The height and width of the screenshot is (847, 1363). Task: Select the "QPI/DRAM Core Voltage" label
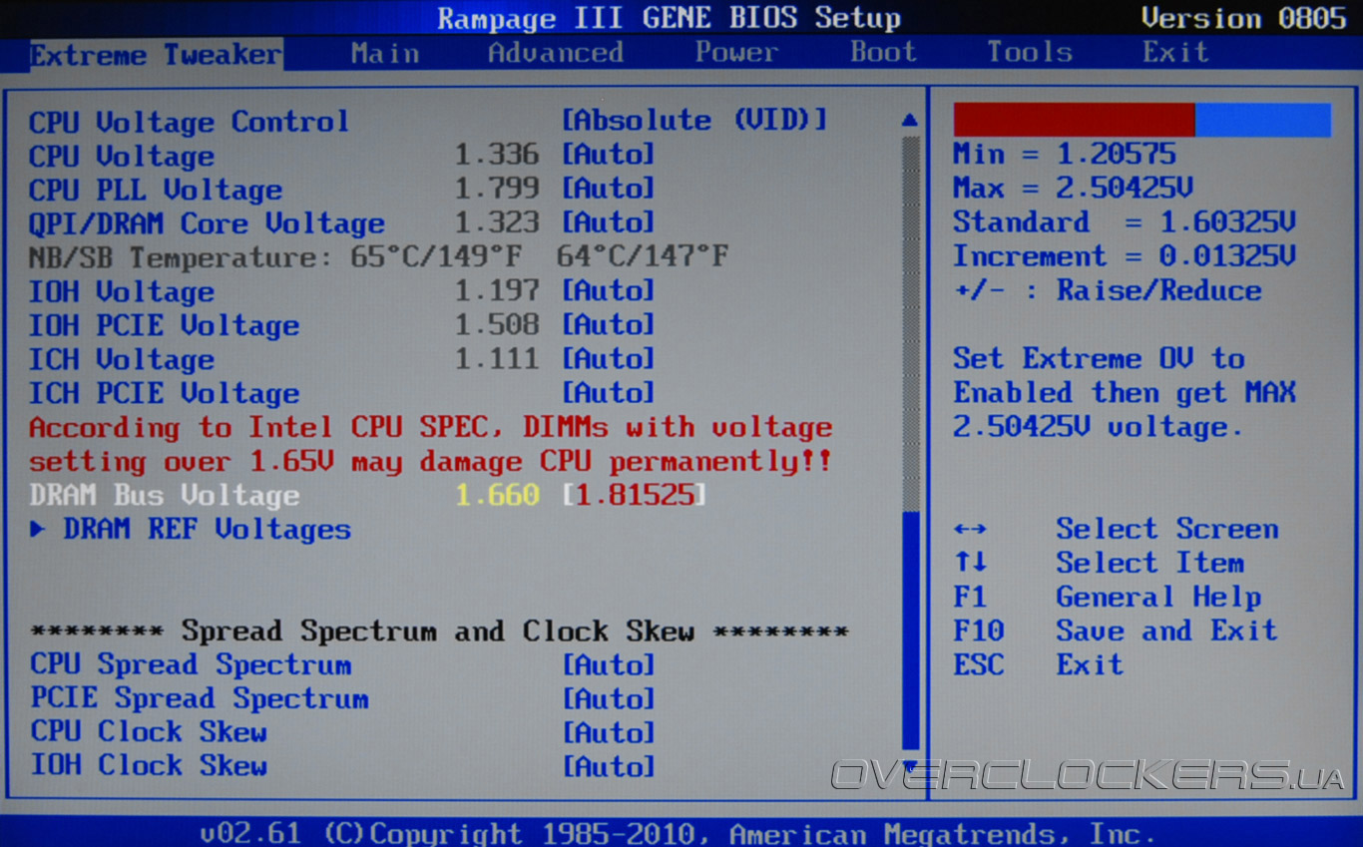(207, 223)
